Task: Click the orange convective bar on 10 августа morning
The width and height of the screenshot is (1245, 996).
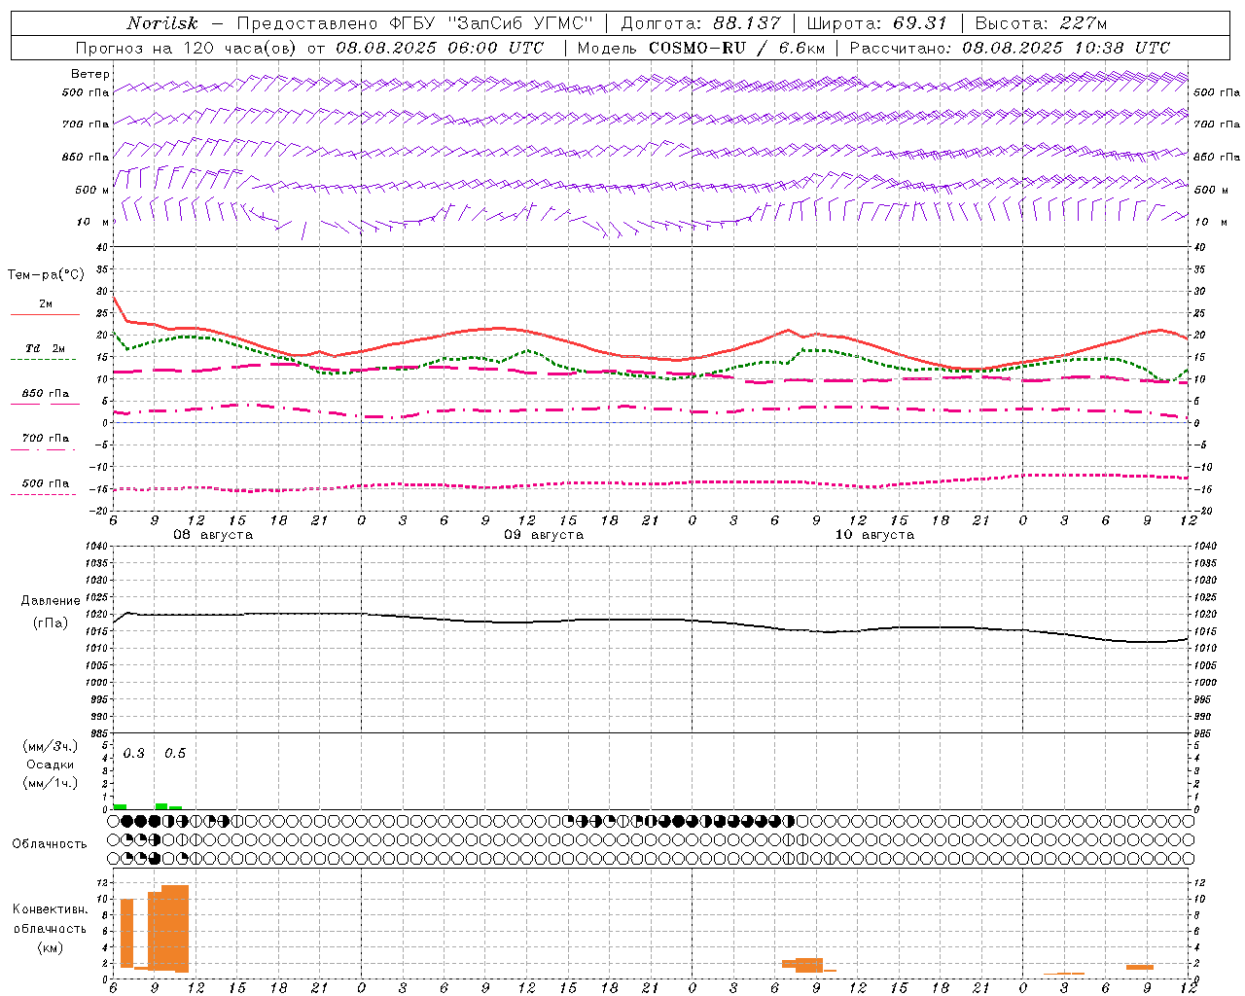Action: coord(809,965)
